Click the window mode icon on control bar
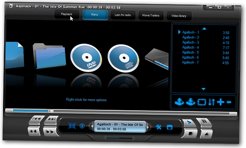Screen dimensions: 246x148 (x=169, y=127)
